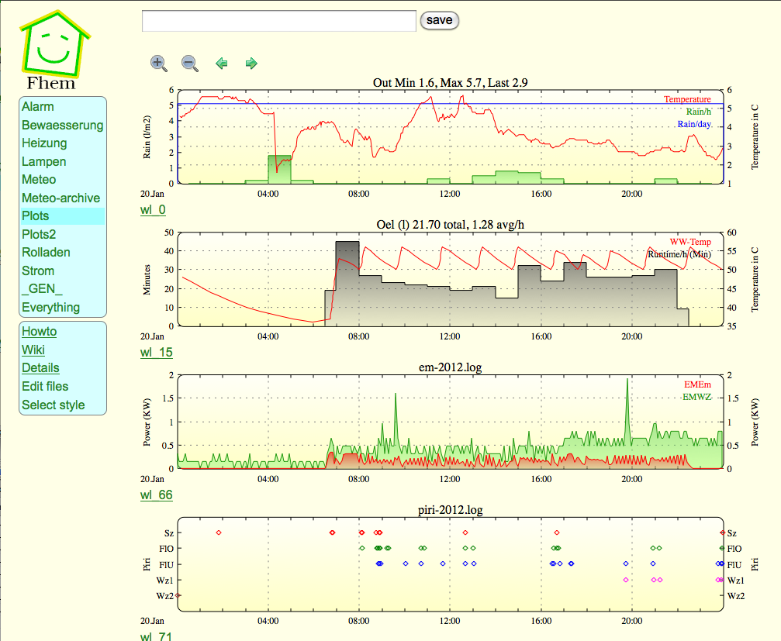
Task: Go to the Meteo-archive room
Action: (60, 198)
